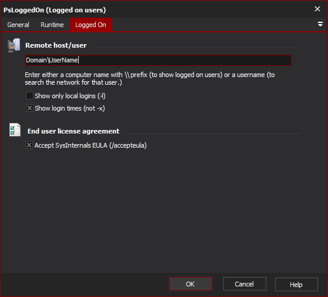Screen dimensions: 328x297
Task: Click the license checklist document icon
Action: pyautogui.click(x=15, y=130)
